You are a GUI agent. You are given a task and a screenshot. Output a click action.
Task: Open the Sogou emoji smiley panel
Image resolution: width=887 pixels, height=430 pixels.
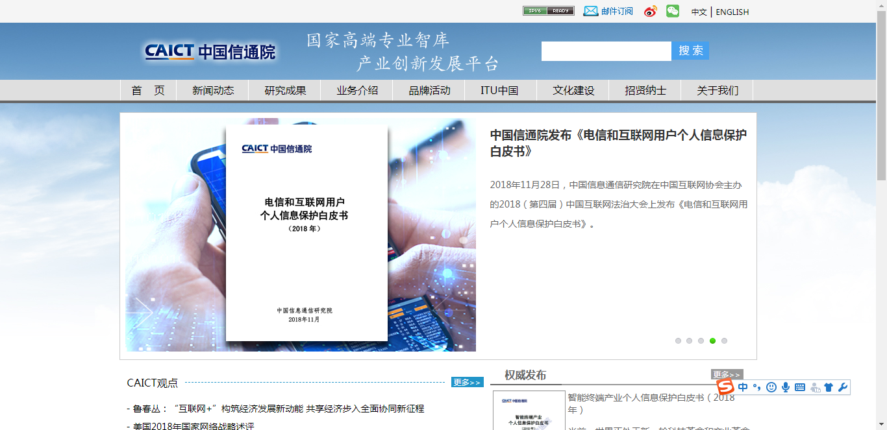[x=771, y=387]
